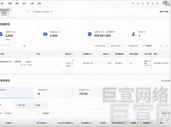171x127 pixels.
Task: Click the search magnifier button
Action: [x=24, y=46]
